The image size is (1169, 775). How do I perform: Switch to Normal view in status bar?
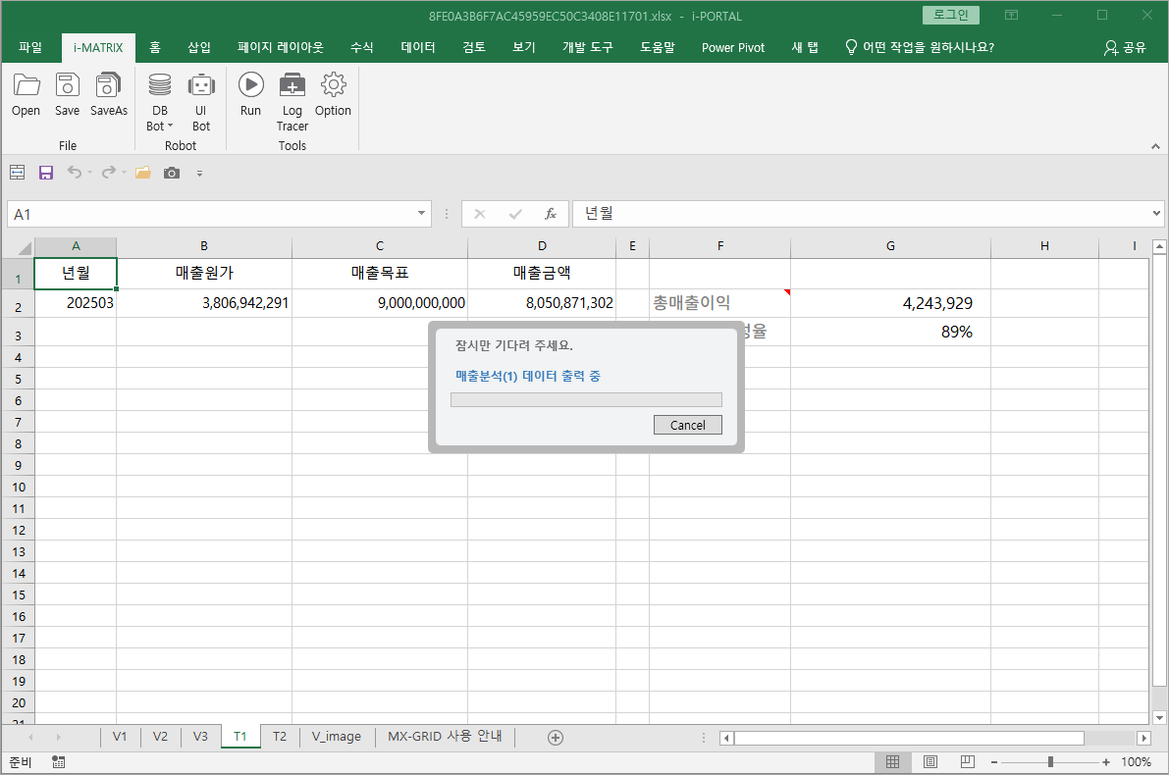point(892,762)
